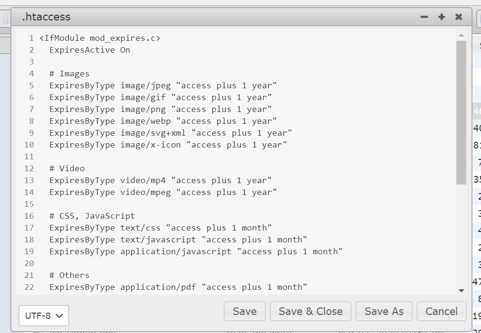The width and height of the screenshot is (481, 333).
Task: Choose Save As to save a copy
Action: 384,311
